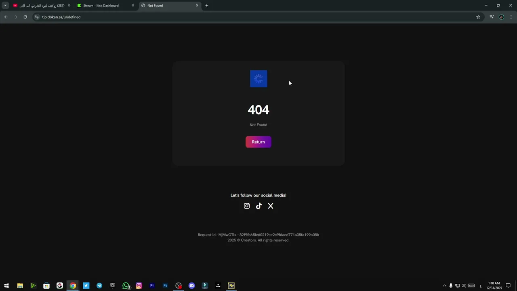Click the Request Id text line

click(x=258, y=235)
